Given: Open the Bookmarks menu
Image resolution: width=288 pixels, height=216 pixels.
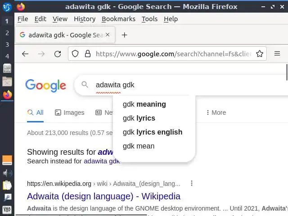Looking at the screenshot, I should coord(118,19).
